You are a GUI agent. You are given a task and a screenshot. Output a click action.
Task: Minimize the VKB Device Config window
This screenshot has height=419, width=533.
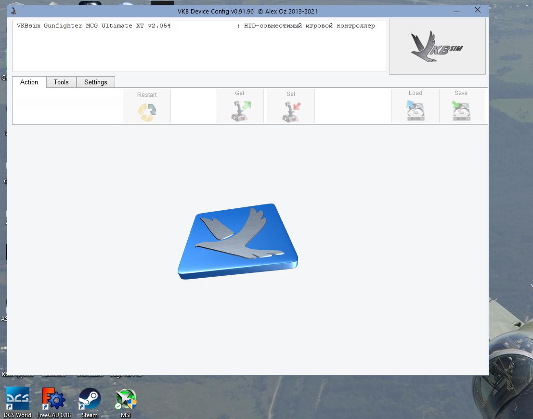pos(456,11)
